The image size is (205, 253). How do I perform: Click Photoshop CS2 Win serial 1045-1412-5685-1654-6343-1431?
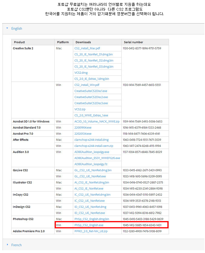point(142,225)
